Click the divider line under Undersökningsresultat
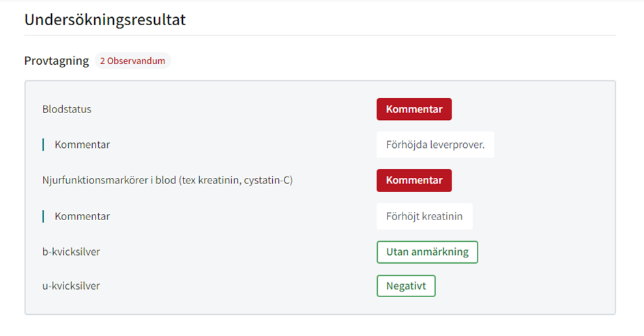Viewport: 644px width, 336px height. click(x=320, y=35)
